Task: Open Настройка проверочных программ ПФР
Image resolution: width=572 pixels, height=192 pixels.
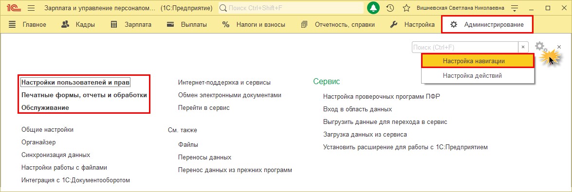Action: [382, 97]
